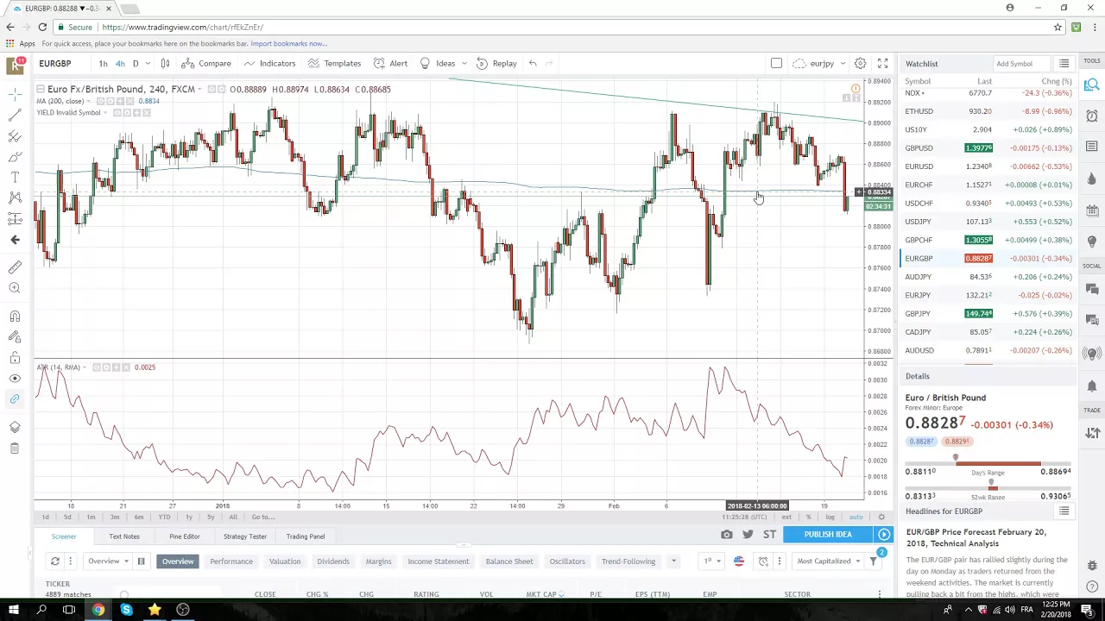Open the object tree layers icon
1105x621 pixels.
(15, 427)
